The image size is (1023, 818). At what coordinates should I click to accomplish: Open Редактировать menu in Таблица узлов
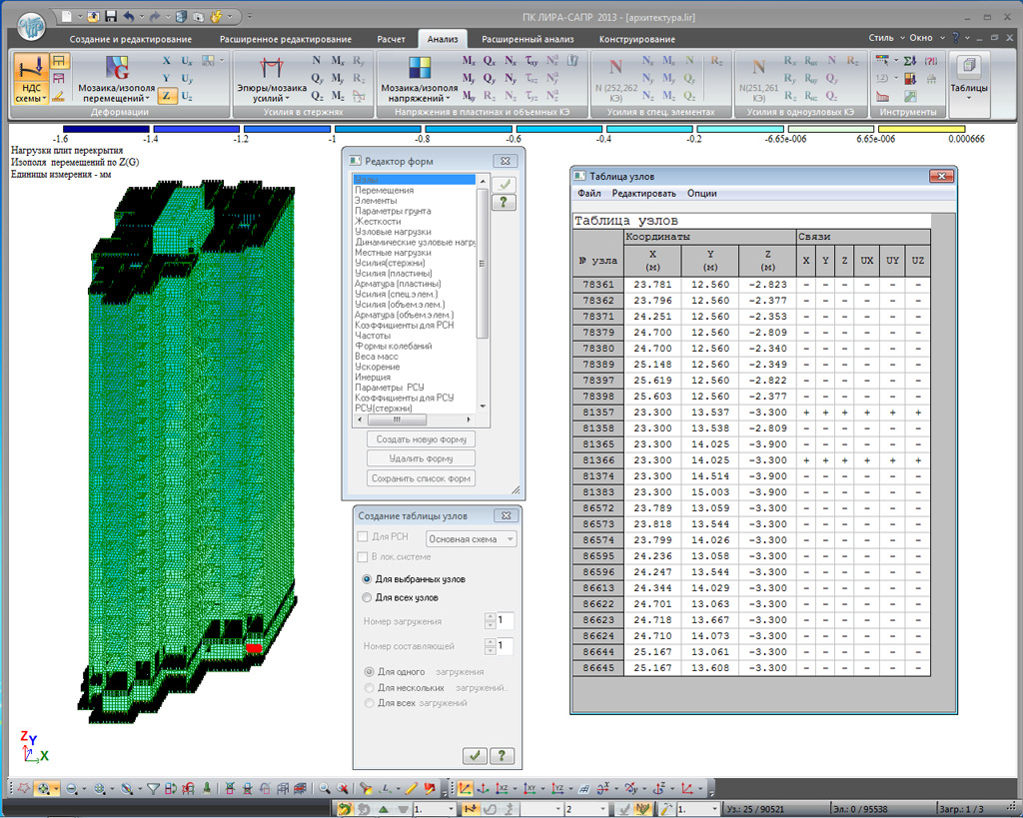643,193
